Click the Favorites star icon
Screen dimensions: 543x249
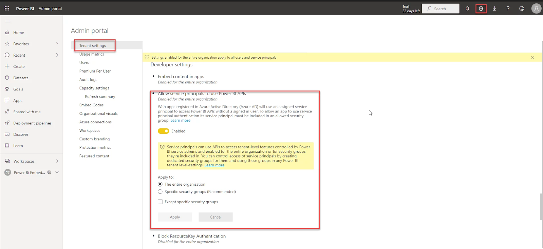point(7,44)
